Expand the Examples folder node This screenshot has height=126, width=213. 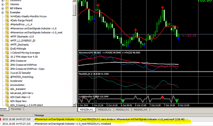coord(2,13)
